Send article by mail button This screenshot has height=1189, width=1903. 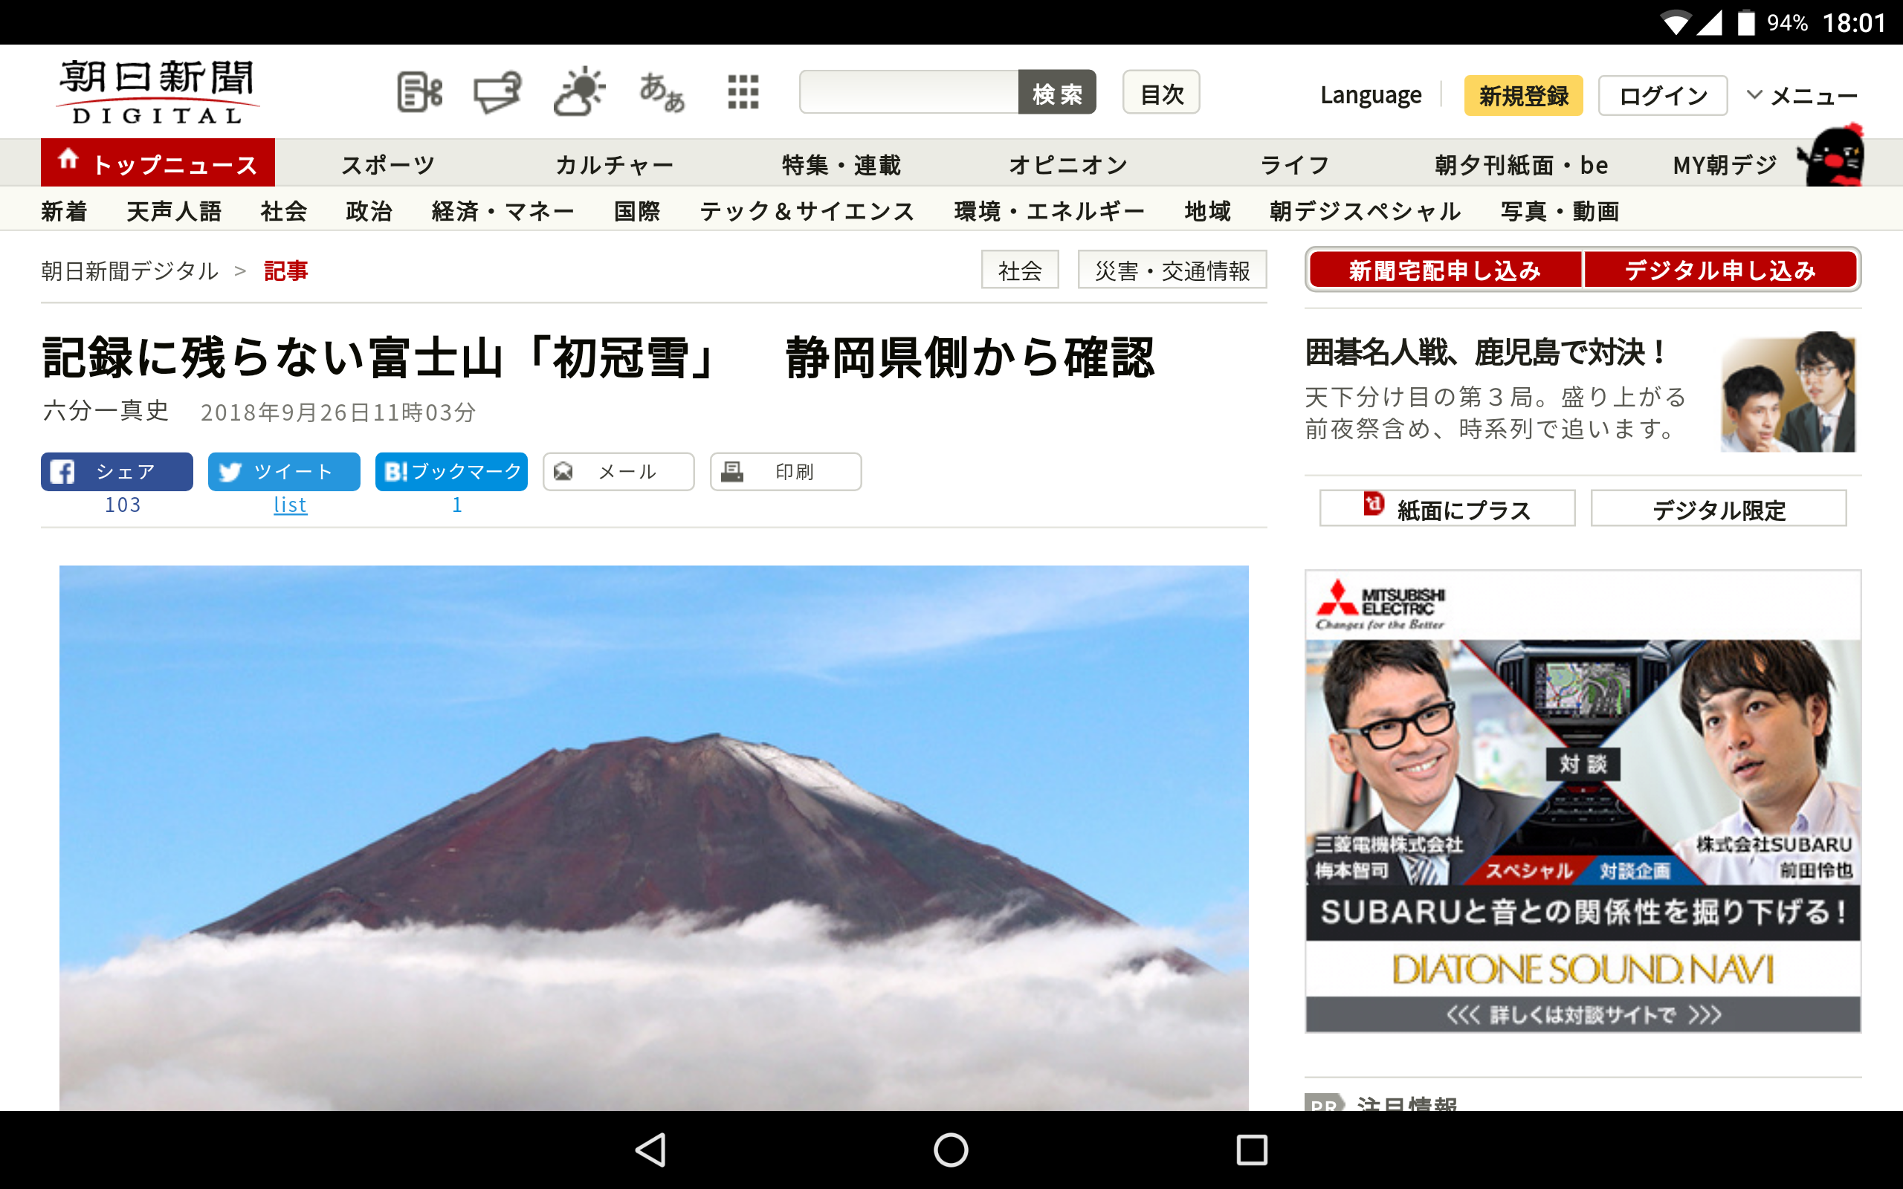pos(618,472)
